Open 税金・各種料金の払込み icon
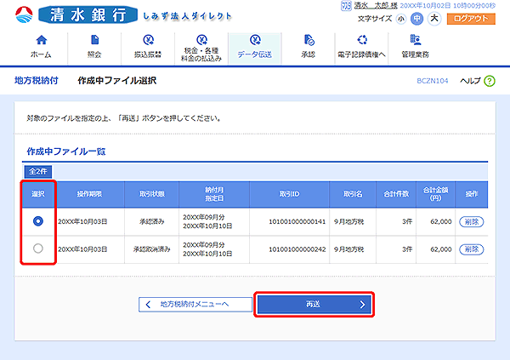The width and height of the screenshot is (510, 360). click(201, 40)
